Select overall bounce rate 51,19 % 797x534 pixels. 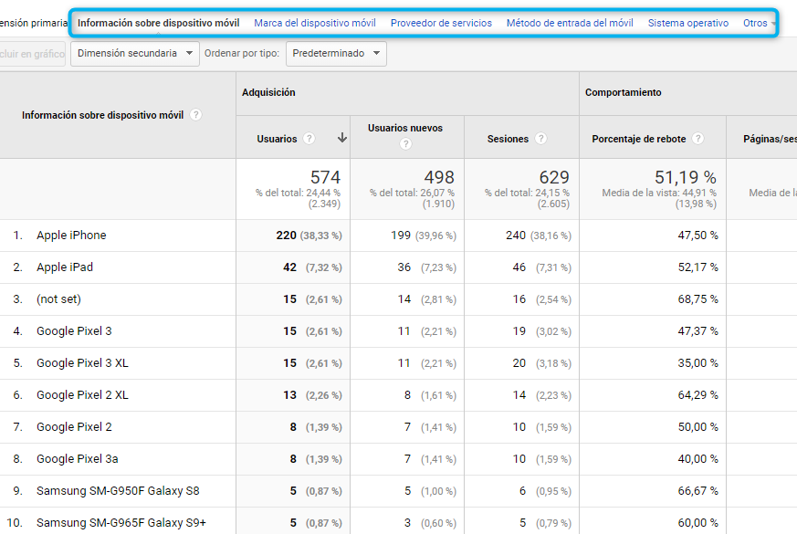[x=686, y=177]
